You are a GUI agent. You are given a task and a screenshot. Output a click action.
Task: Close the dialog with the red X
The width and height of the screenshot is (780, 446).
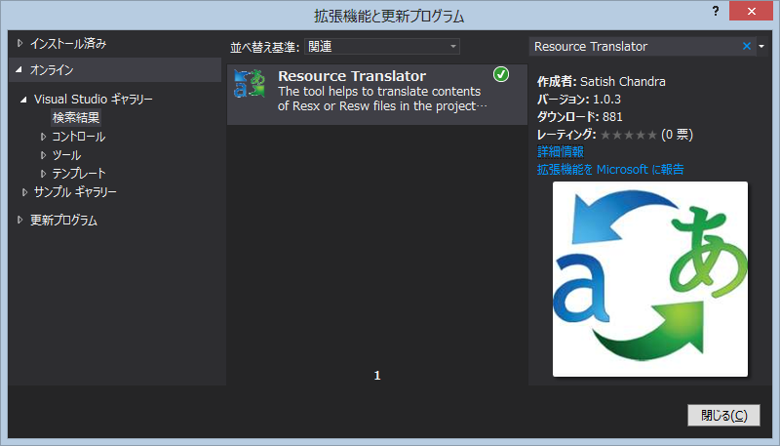751,11
